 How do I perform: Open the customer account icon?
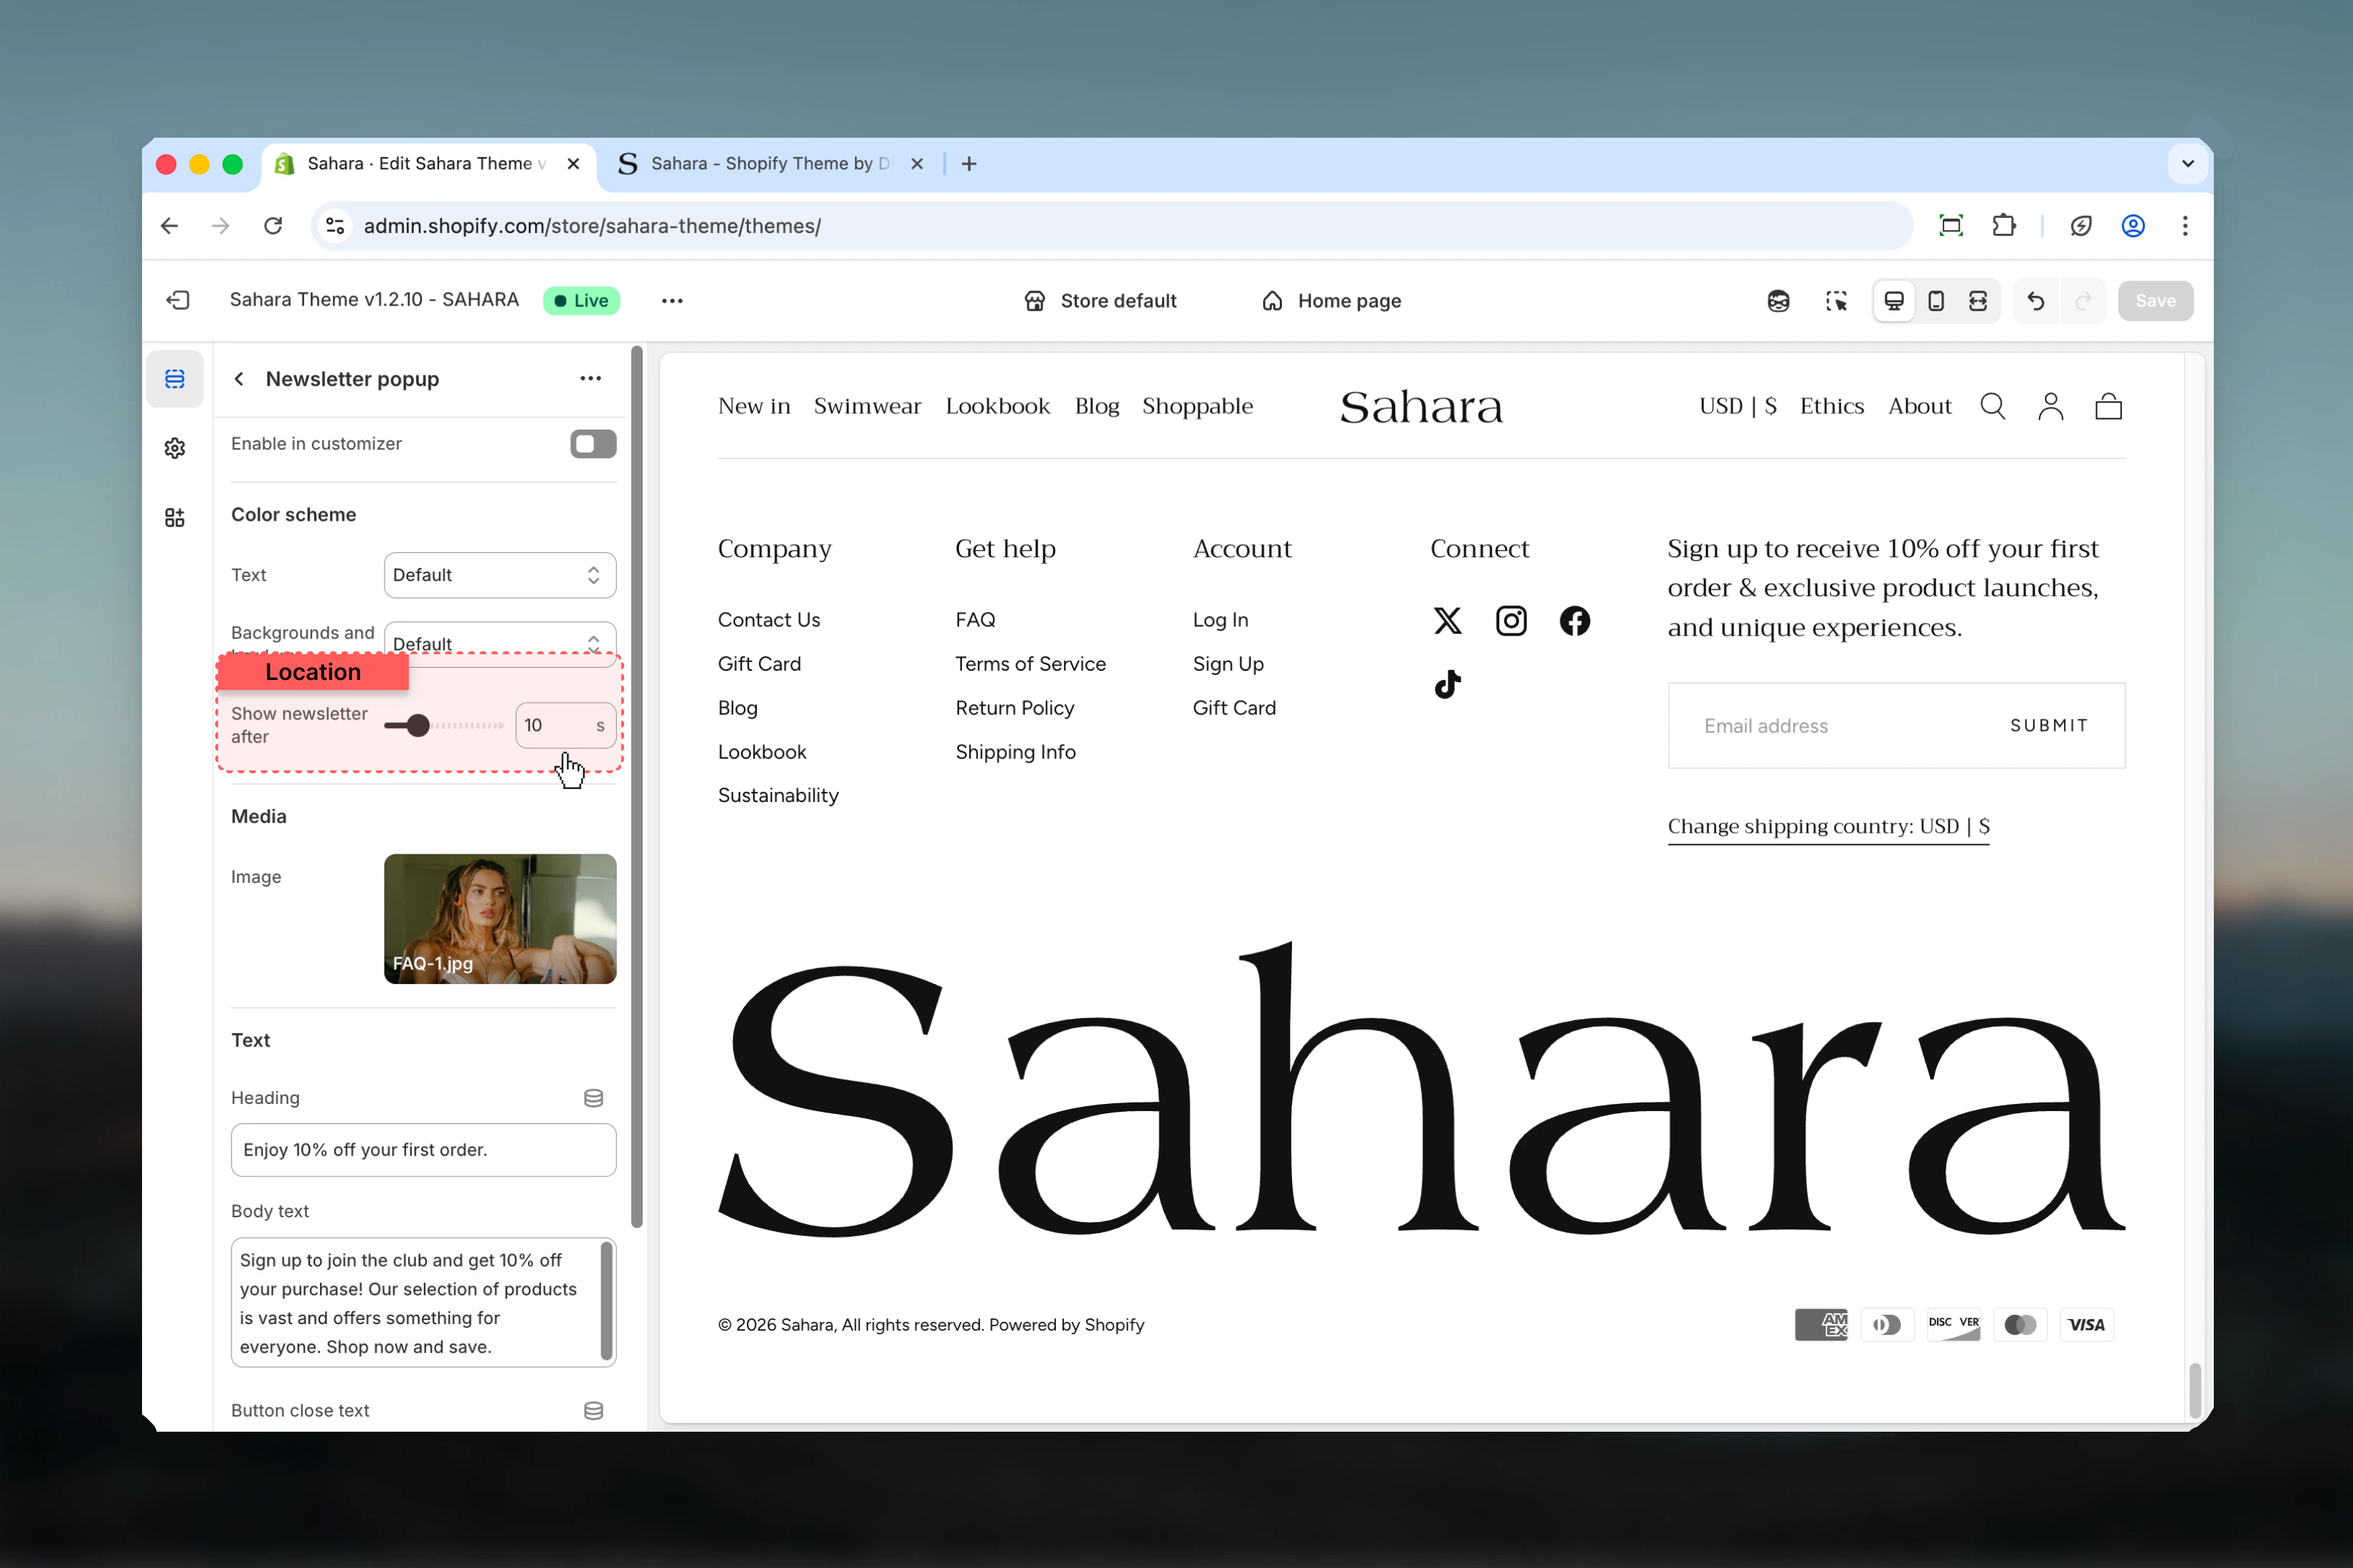point(2051,406)
